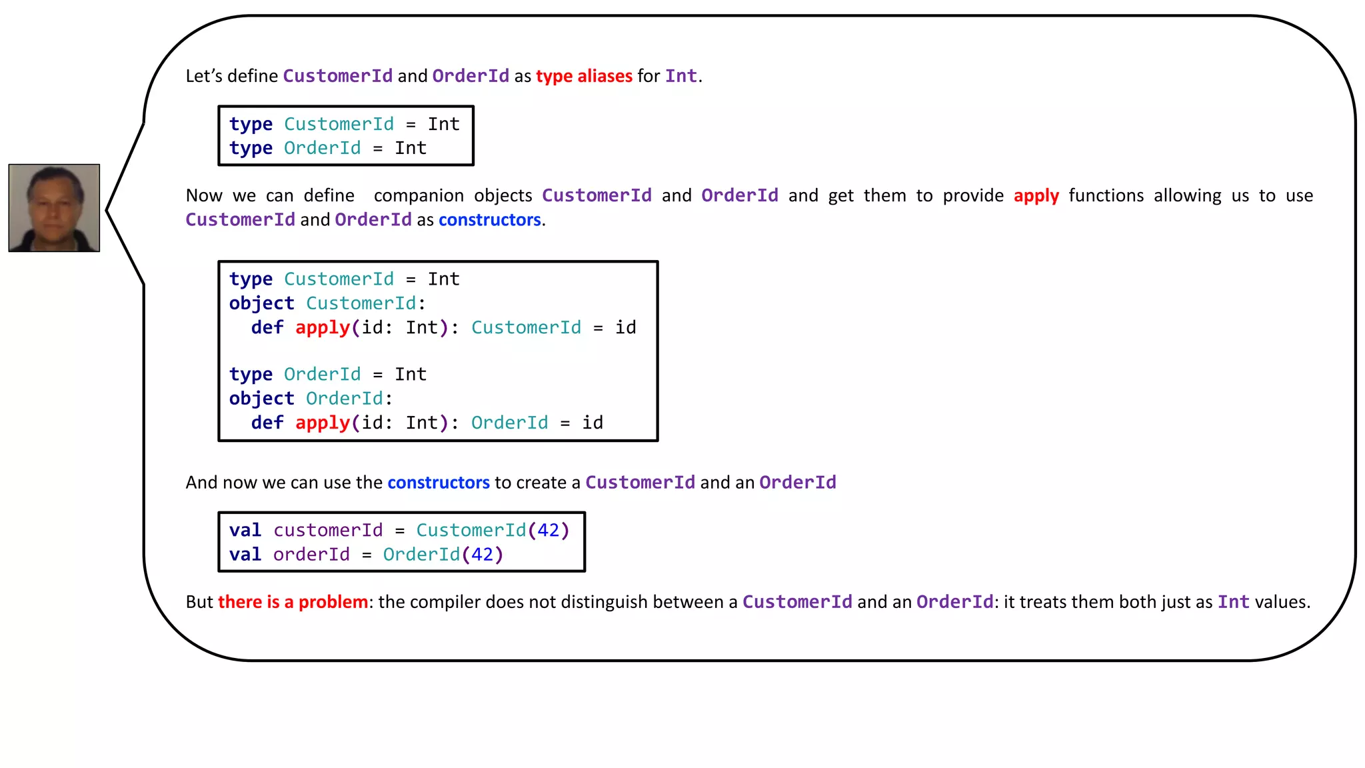Screen dimensions: 1365x768
Task: Click 'type OrderId = Int' in second code box
Action: [x=328, y=375]
